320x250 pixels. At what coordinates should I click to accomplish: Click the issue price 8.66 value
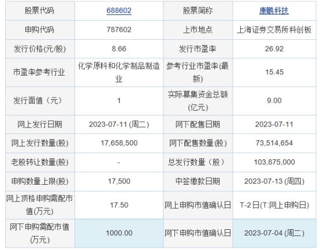(x=119, y=48)
